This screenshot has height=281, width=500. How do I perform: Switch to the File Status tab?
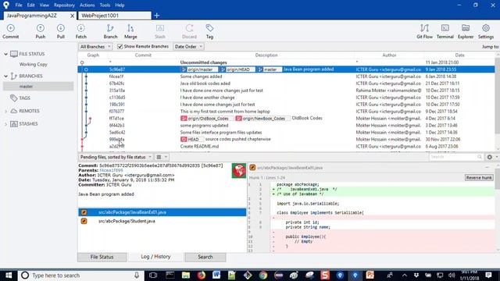pyautogui.click(x=102, y=257)
